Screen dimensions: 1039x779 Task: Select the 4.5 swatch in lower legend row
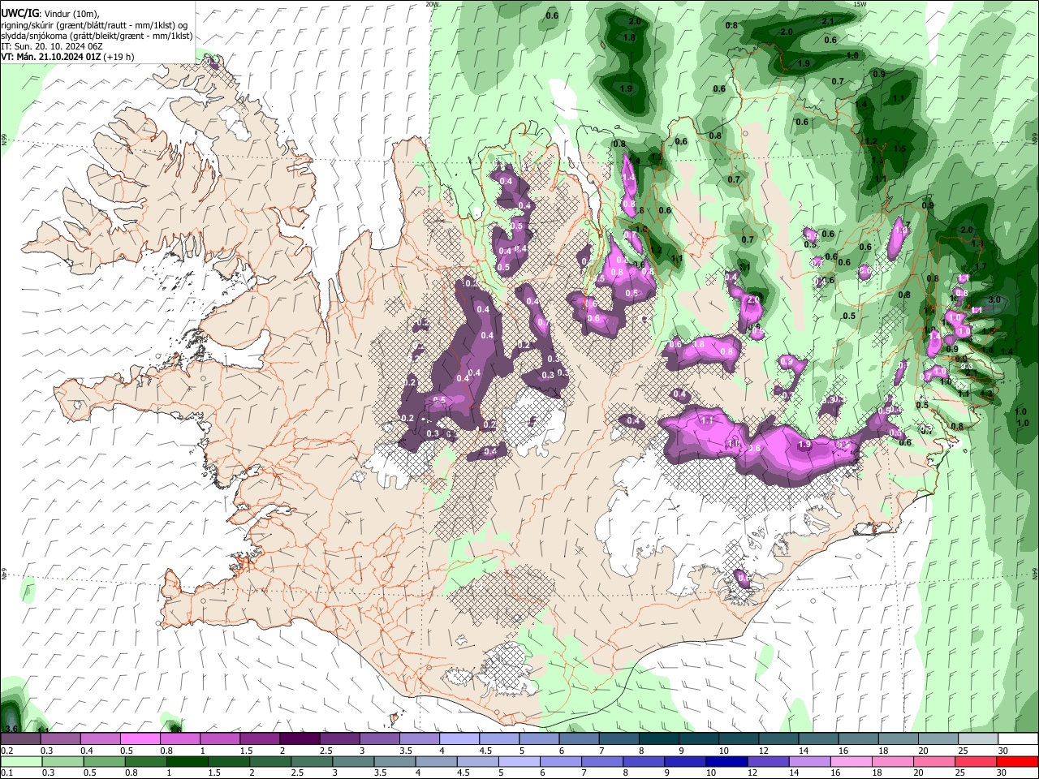(x=477, y=762)
